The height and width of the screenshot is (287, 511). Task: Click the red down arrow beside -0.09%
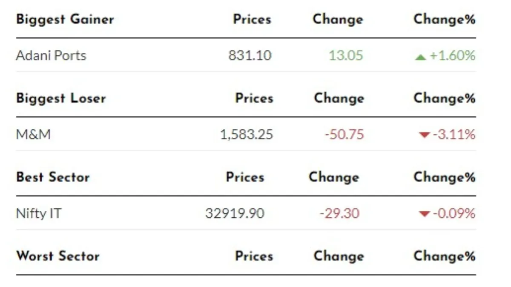pos(424,214)
